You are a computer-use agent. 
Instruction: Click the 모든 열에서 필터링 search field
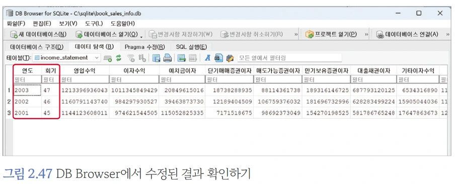click(x=289, y=58)
